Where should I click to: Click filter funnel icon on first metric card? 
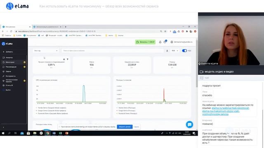point(68,59)
